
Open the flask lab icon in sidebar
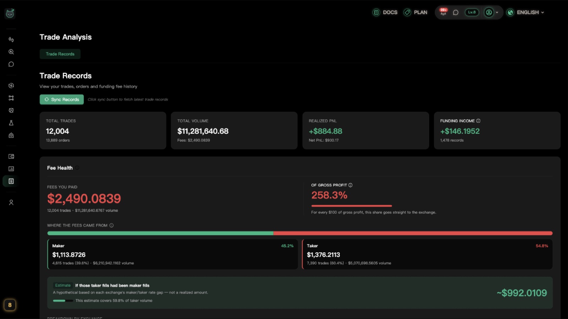(11, 123)
